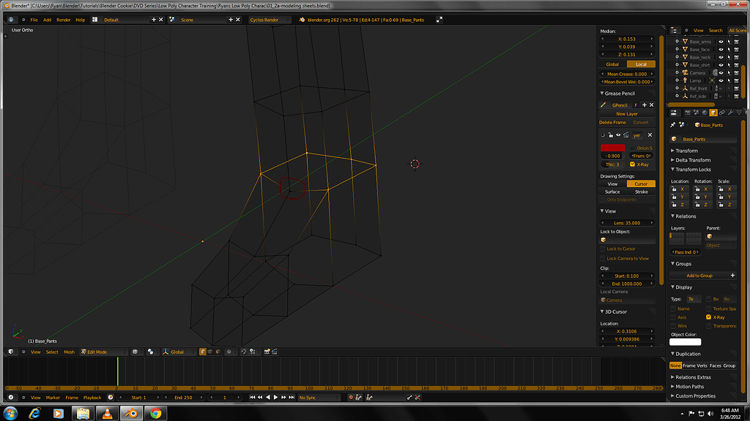The height and width of the screenshot is (421, 750).
Task: Expand the Base_arms outliner item
Action: 677,42
